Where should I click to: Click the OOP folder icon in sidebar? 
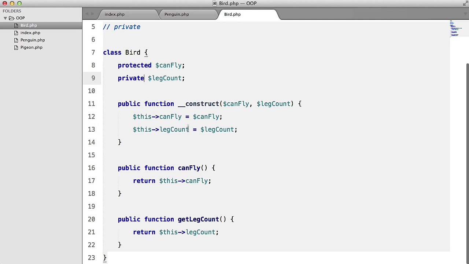click(12, 18)
